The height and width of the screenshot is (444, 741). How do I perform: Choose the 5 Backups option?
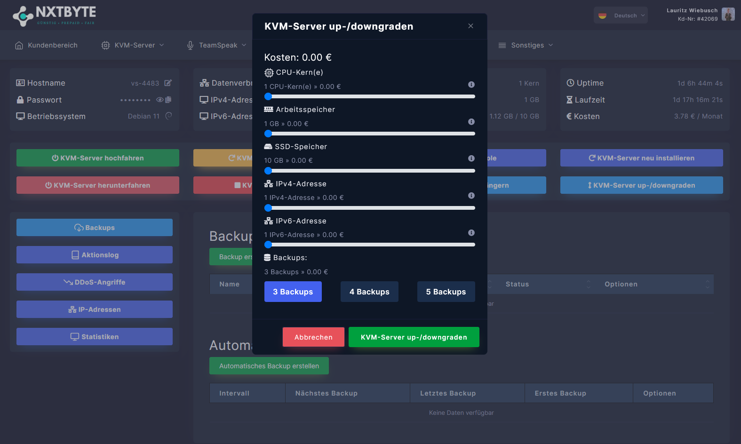[446, 292]
